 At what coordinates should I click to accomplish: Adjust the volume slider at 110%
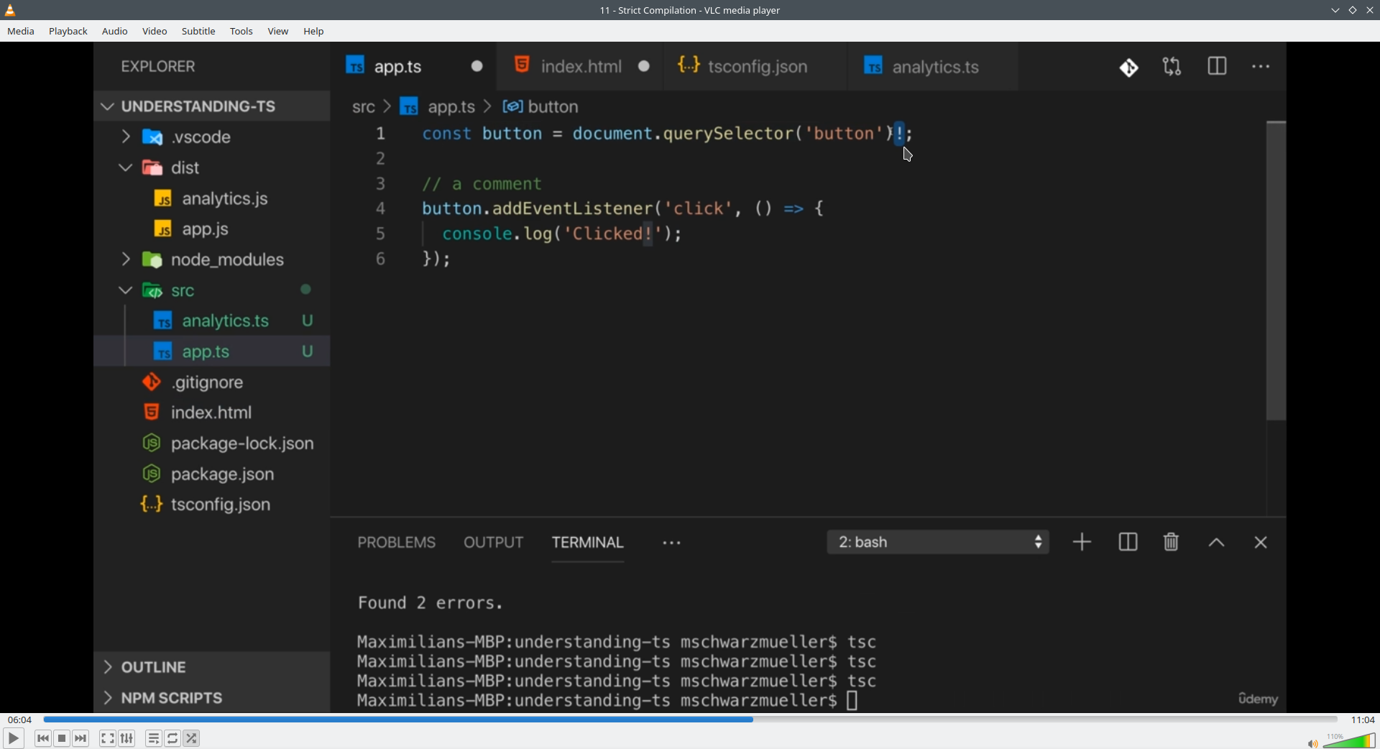point(1349,740)
